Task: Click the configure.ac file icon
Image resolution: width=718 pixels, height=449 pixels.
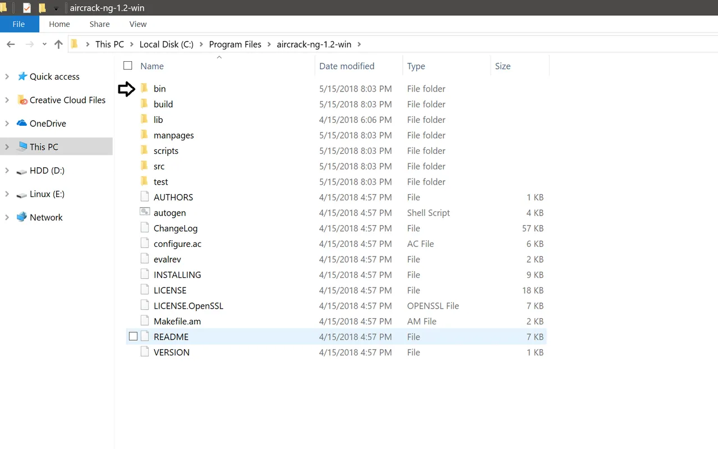Action: pos(145,244)
